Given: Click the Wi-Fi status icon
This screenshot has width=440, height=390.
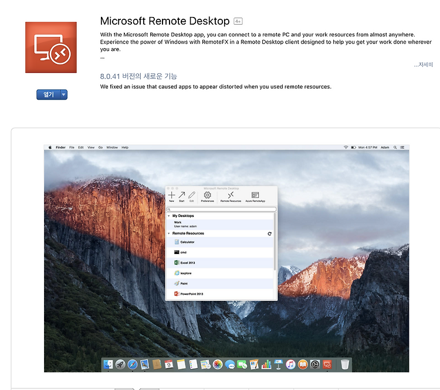Looking at the screenshot, I should [346, 147].
